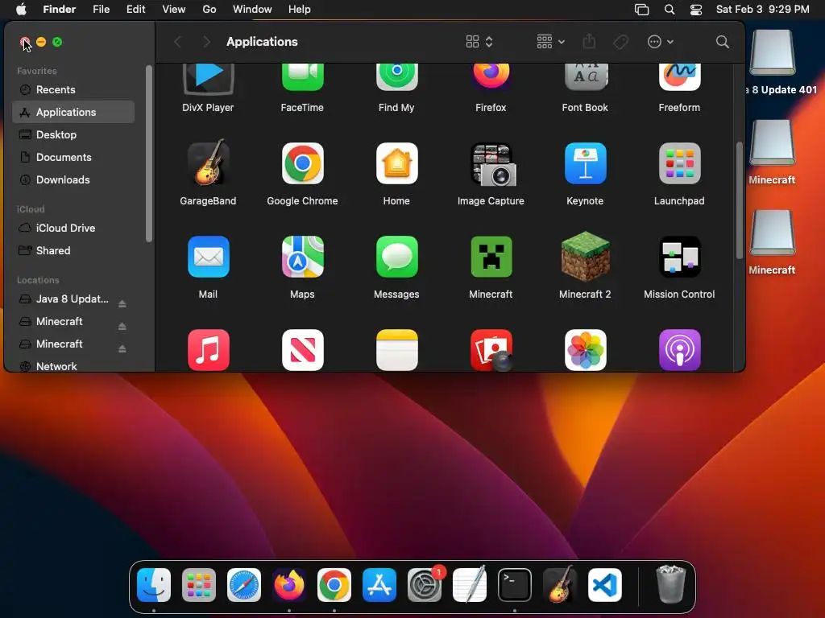Image resolution: width=825 pixels, height=618 pixels.
Task: Select the Messages application icon
Action: (396, 257)
